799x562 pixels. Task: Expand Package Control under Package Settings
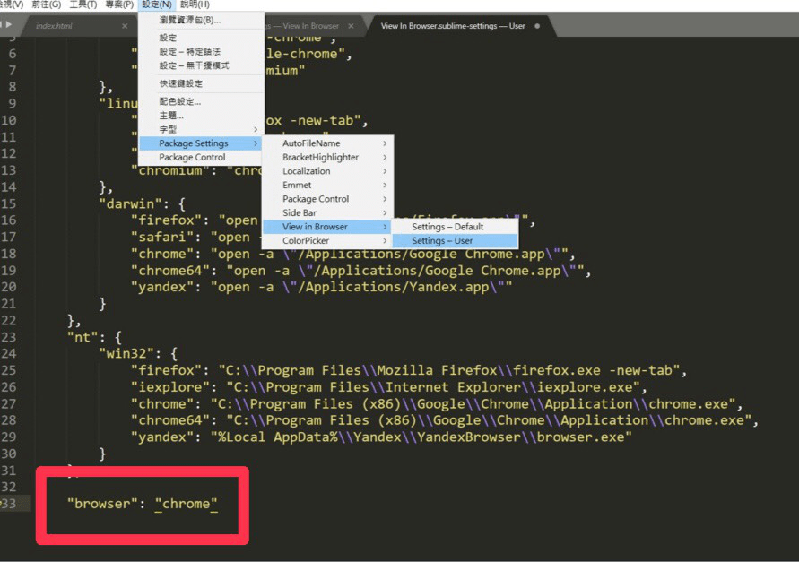327,199
